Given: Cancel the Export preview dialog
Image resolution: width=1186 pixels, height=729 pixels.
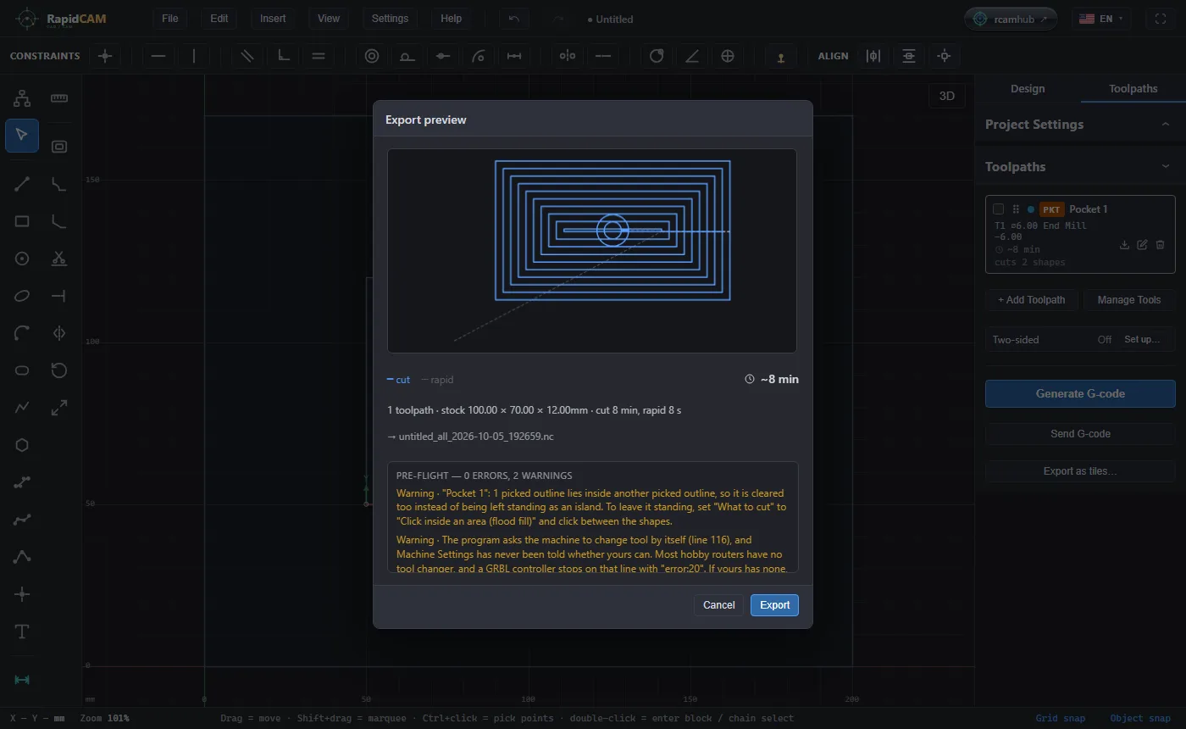Looking at the screenshot, I should tap(719, 605).
